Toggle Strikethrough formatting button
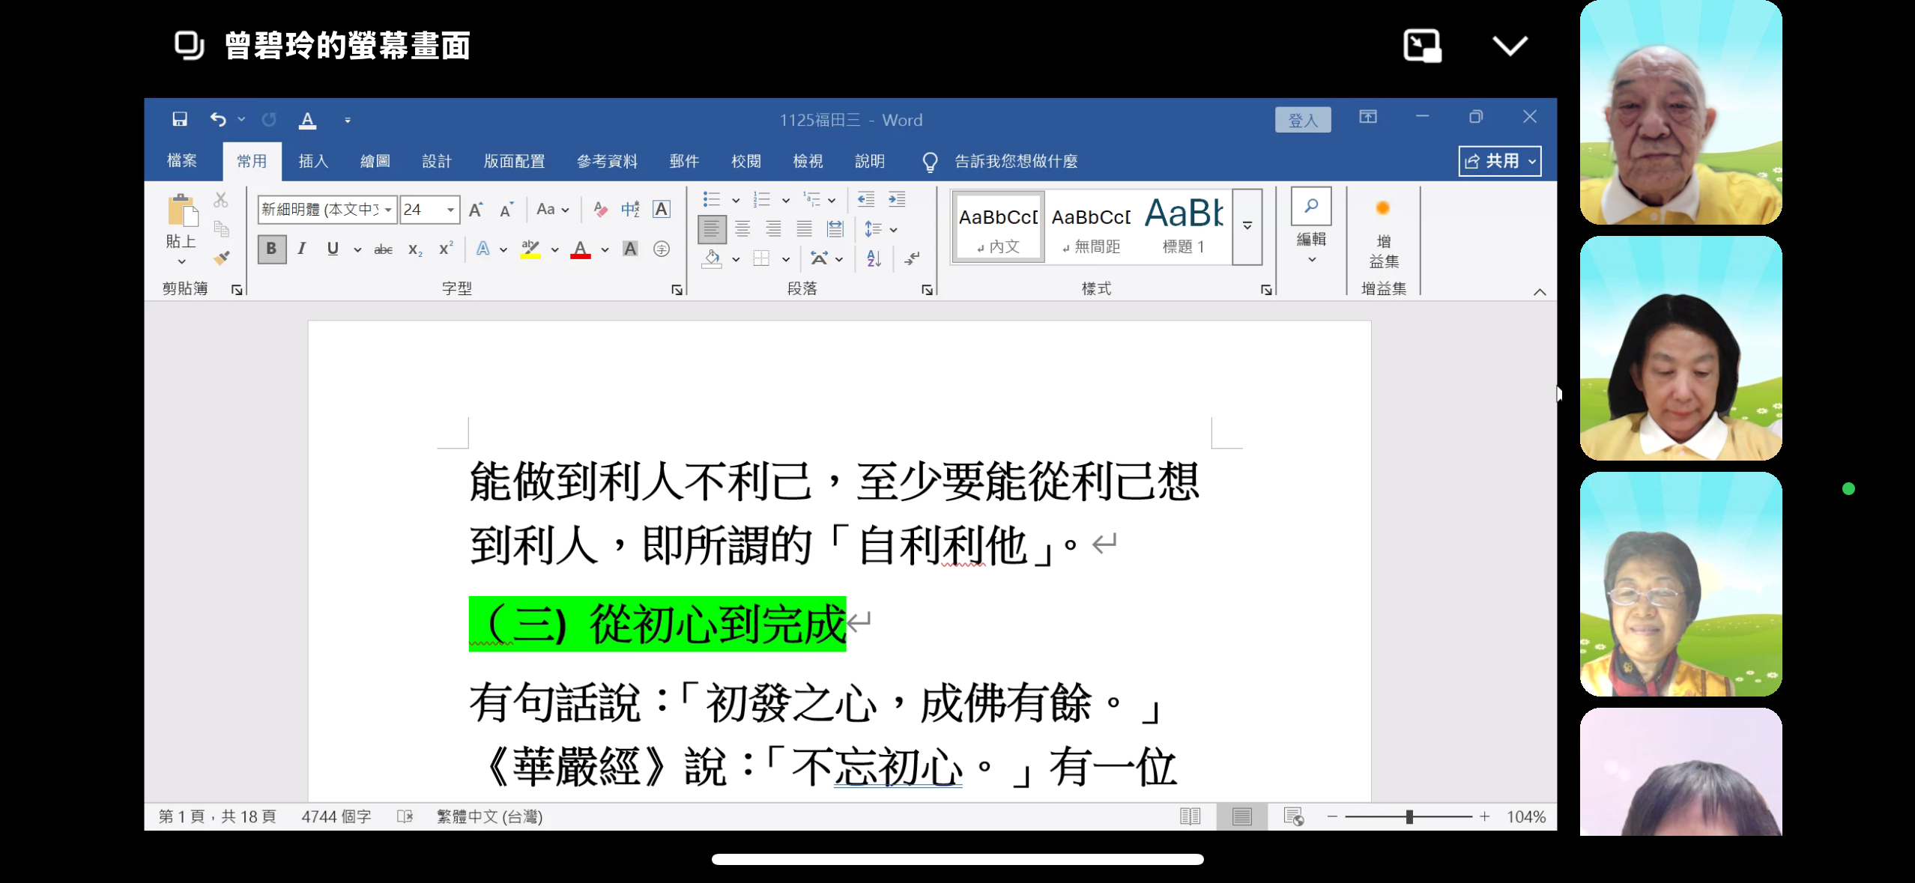 tap(383, 249)
